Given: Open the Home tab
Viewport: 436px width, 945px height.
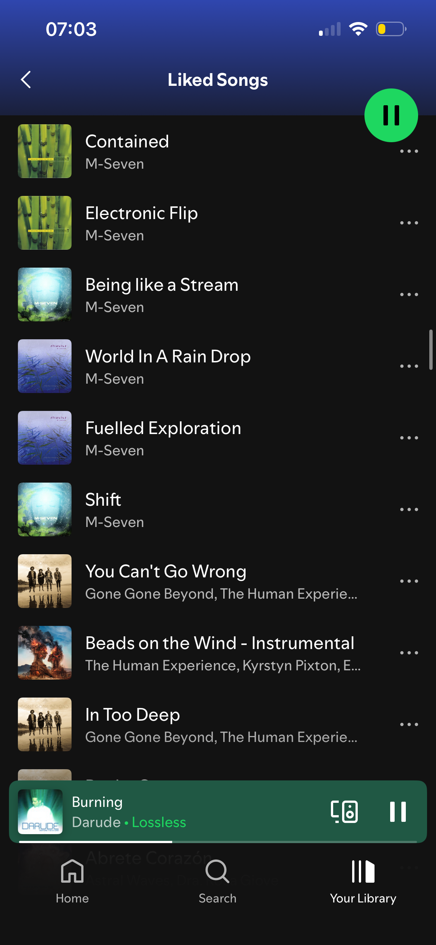Looking at the screenshot, I should [72, 881].
